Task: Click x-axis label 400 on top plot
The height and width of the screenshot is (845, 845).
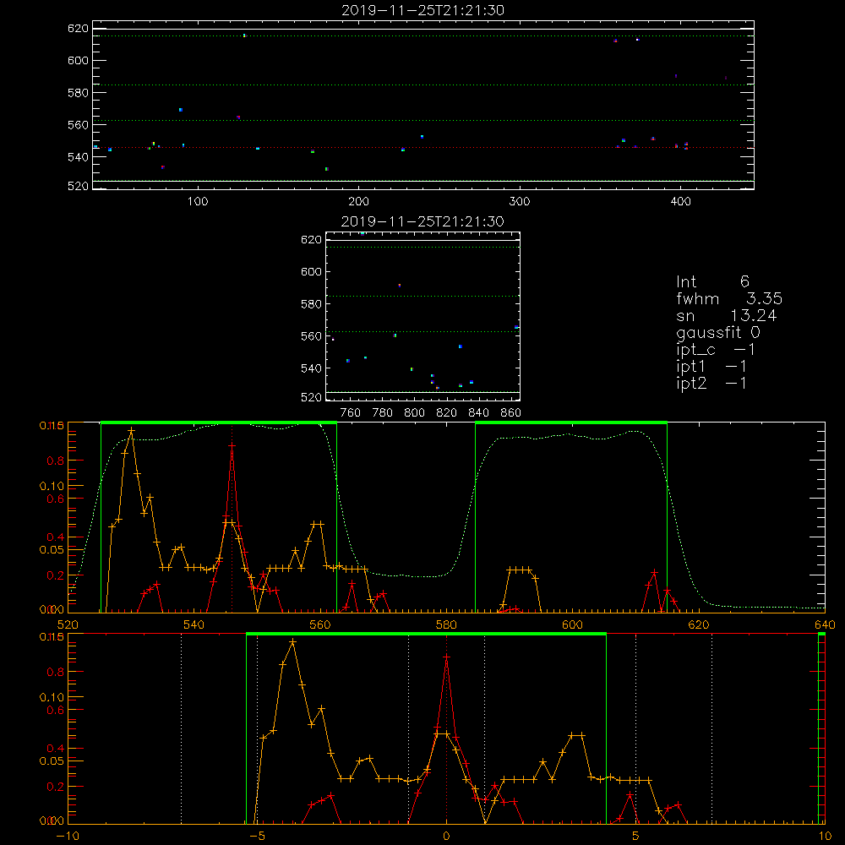Action: point(680,202)
